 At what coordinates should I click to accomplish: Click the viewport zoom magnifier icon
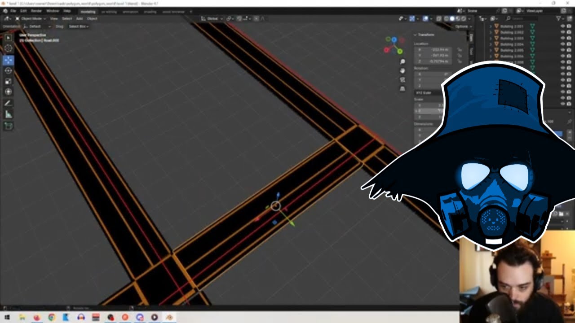(x=402, y=61)
